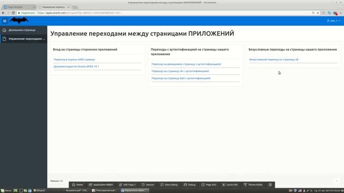This screenshot has height=193, width=344.
Task: Open the dev_1 user dropdown menu
Action: tap(333, 21)
